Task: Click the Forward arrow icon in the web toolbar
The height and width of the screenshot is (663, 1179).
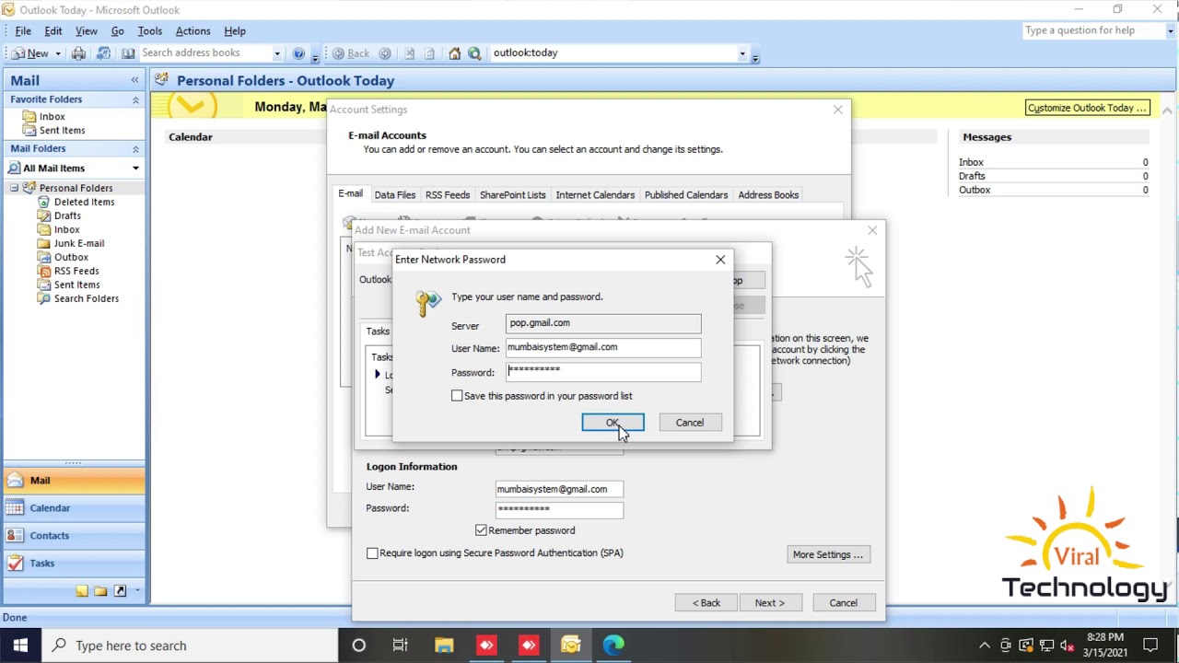Action: click(x=385, y=53)
